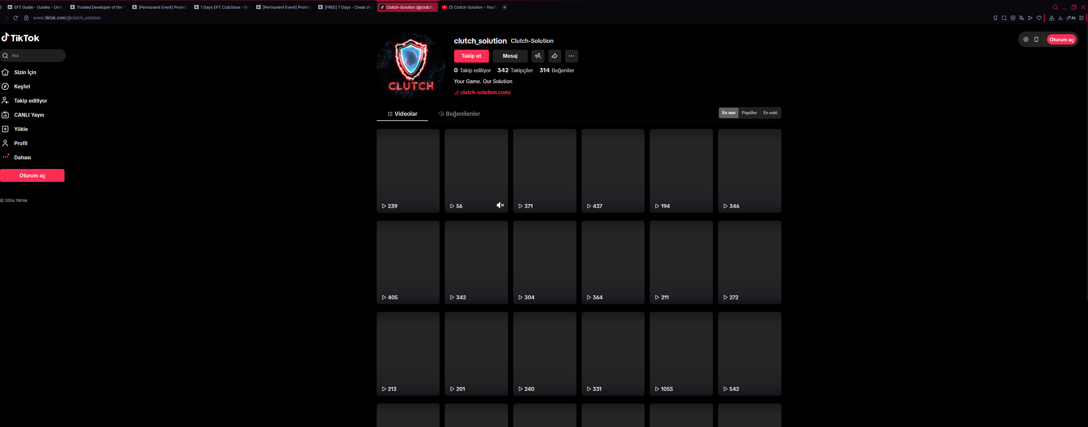This screenshot has width=1088, height=427.
Task: Click the browser send/flow arrow icon
Action: 1031,18
